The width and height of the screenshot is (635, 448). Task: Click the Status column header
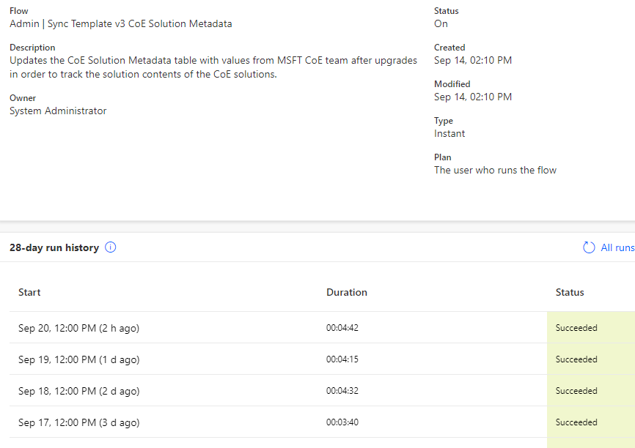[x=570, y=292]
